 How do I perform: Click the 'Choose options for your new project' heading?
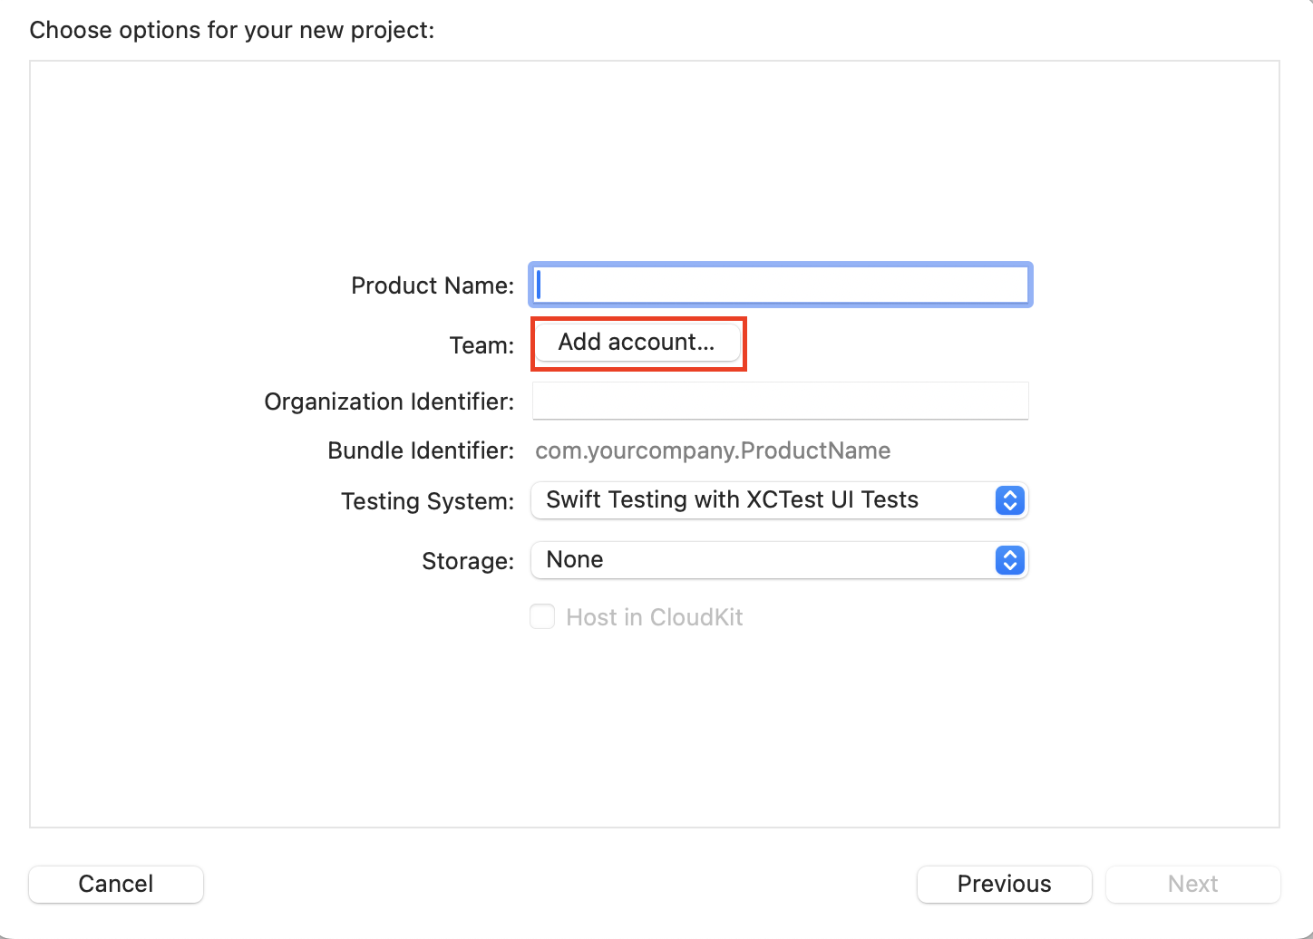coord(232,30)
